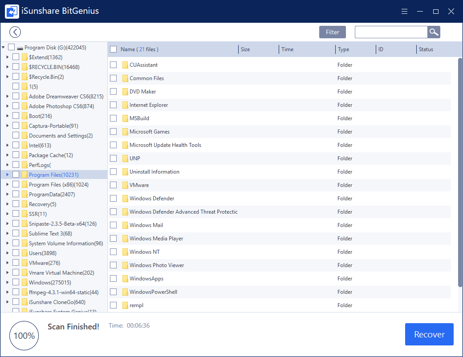Click the Filter button
Viewport: 463px width, 357px height.
point(332,32)
